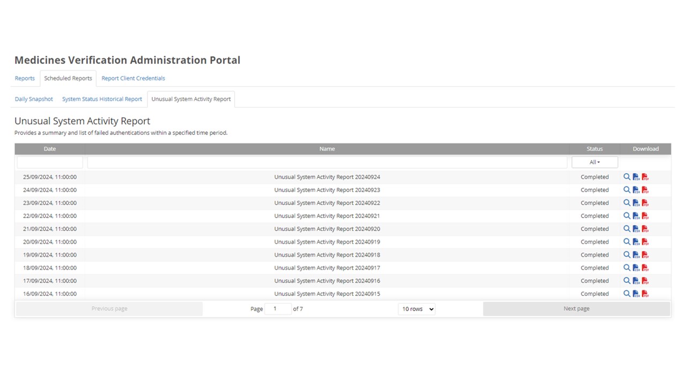This screenshot has height=385, width=686.
Task: Go to the Next page
Action: (576, 309)
